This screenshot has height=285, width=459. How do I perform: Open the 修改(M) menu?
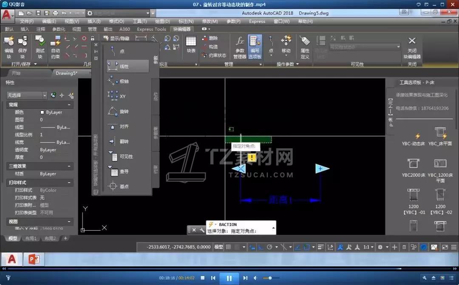point(210,21)
